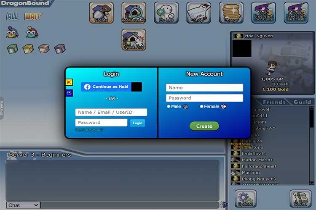Click the green Create account button
Screen dimensions: 316x210
pos(204,126)
